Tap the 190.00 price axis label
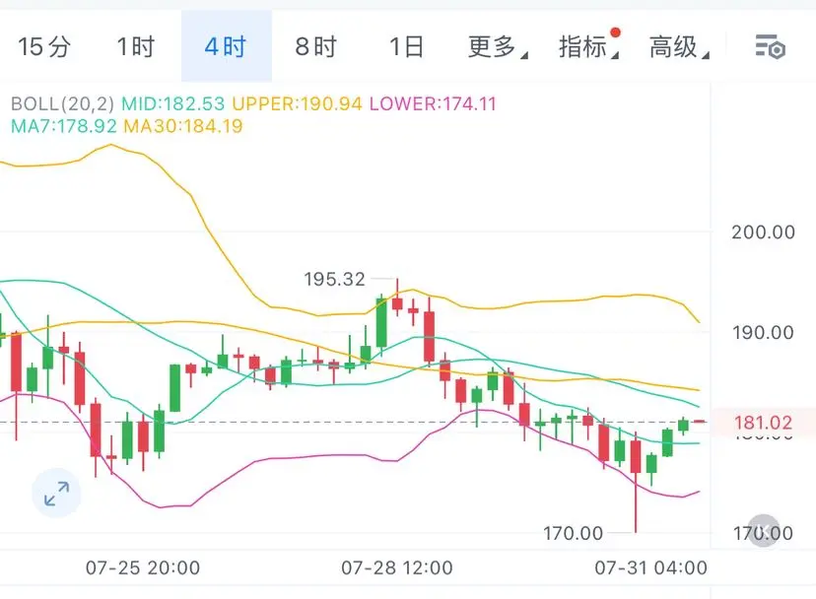 [x=764, y=333]
